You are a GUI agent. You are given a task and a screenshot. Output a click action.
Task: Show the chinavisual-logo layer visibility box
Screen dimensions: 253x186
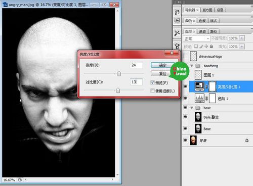click(x=185, y=56)
